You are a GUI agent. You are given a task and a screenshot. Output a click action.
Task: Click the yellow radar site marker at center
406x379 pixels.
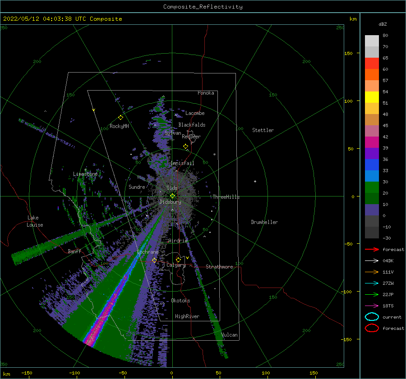coord(172,196)
